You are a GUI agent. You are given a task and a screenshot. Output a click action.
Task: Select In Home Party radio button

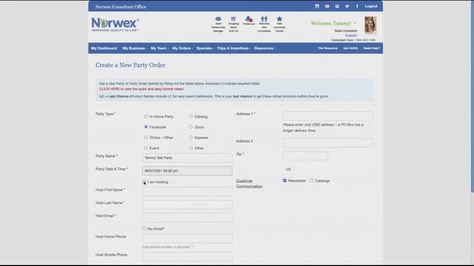(146, 117)
